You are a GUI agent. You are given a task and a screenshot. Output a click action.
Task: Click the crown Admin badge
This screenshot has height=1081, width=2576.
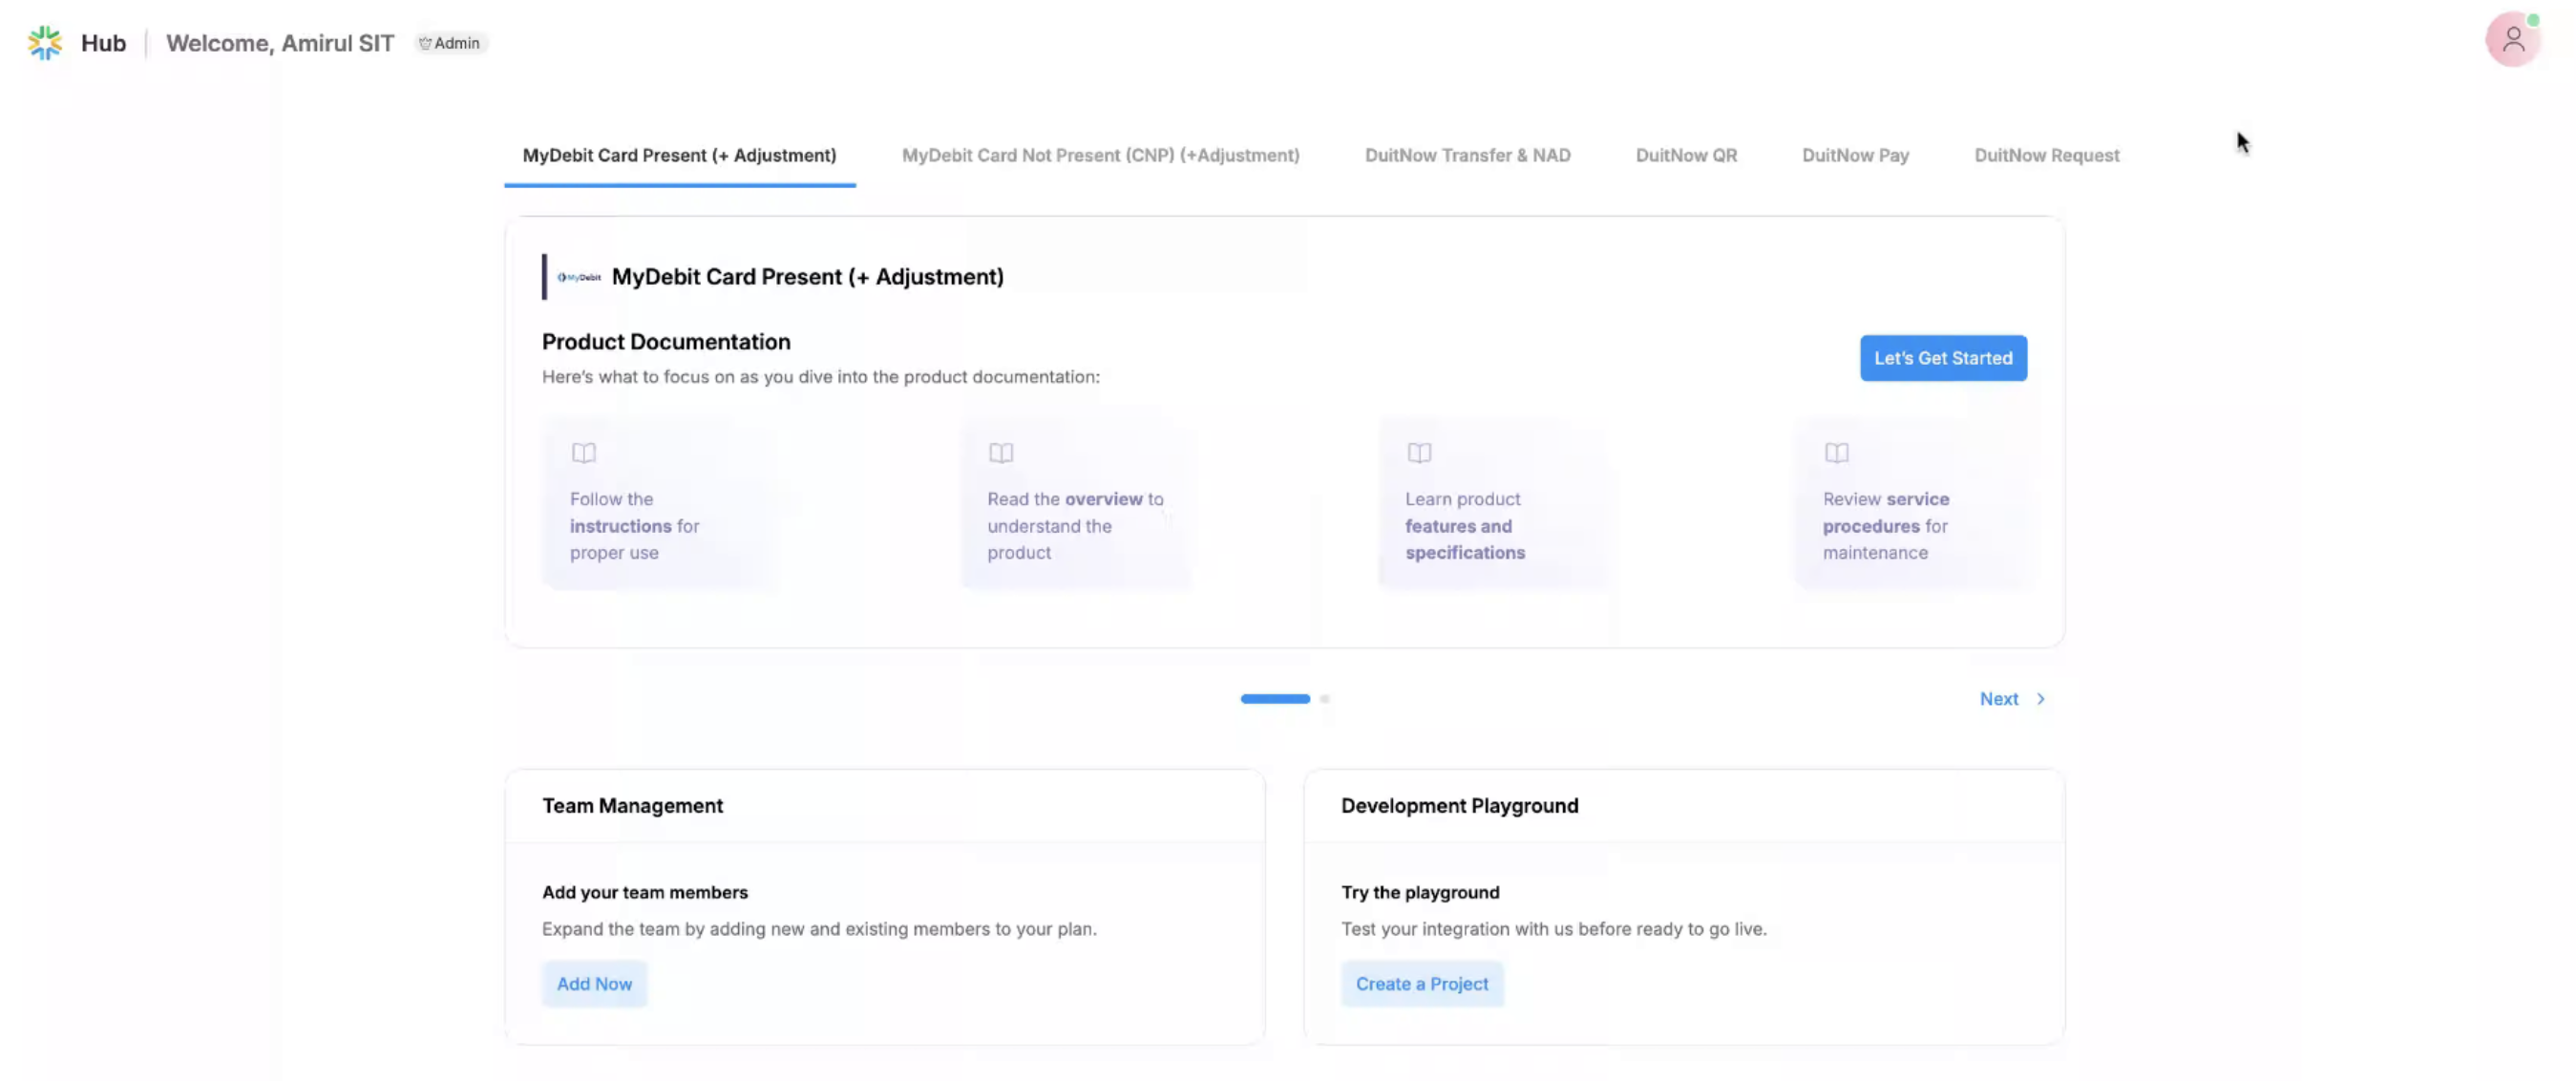coord(449,43)
